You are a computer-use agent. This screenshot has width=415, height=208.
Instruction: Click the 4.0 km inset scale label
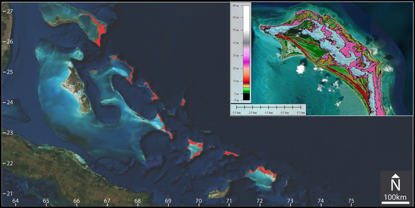tap(269, 113)
